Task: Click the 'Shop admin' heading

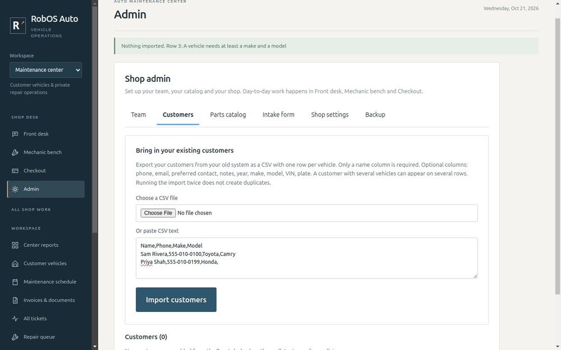Action: 148,78
